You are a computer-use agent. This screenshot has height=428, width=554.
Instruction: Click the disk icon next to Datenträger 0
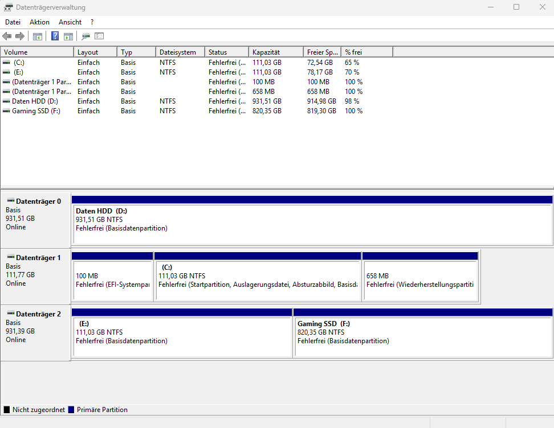coord(11,201)
